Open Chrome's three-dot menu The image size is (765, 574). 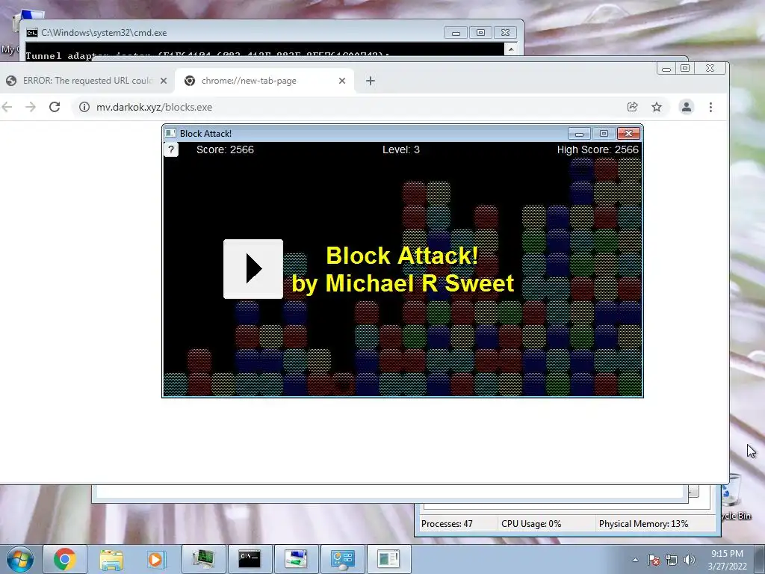(x=710, y=107)
